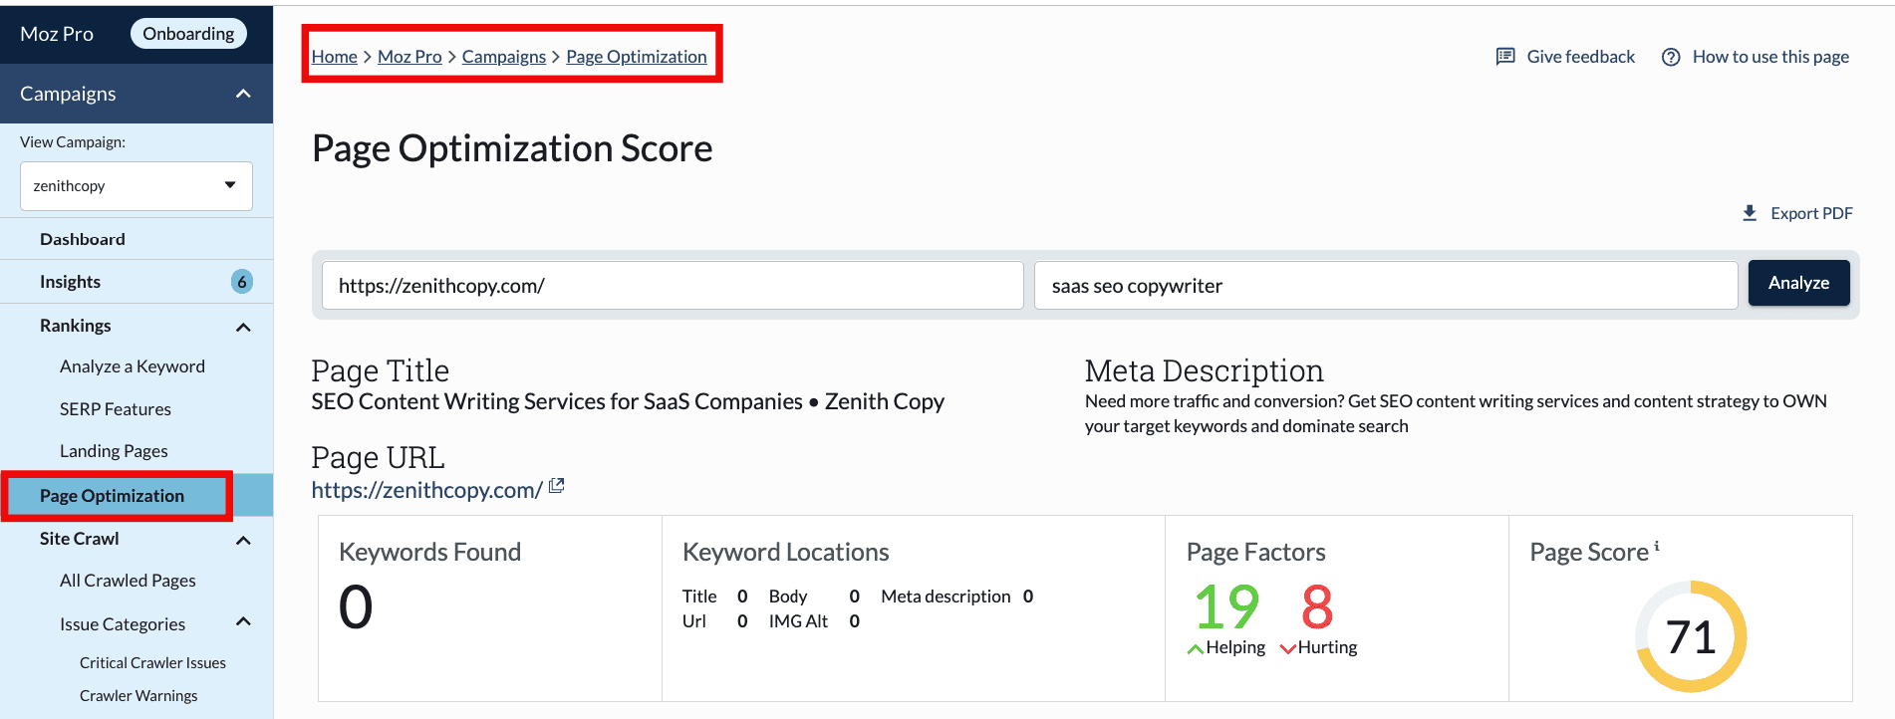Click the Page Score 71 gauge
The image size is (1895, 719).
[1691, 636]
